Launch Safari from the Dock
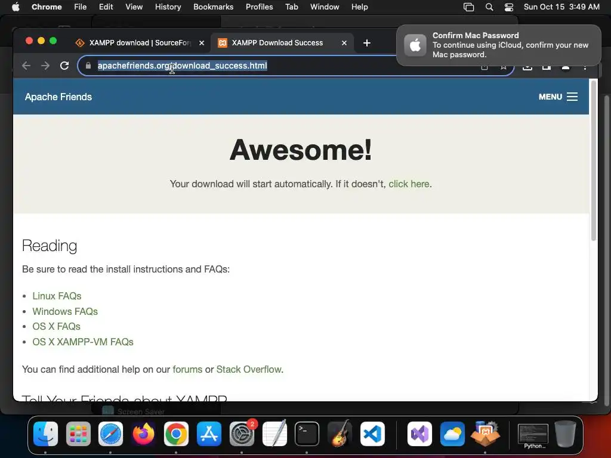 [x=110, y=434]
